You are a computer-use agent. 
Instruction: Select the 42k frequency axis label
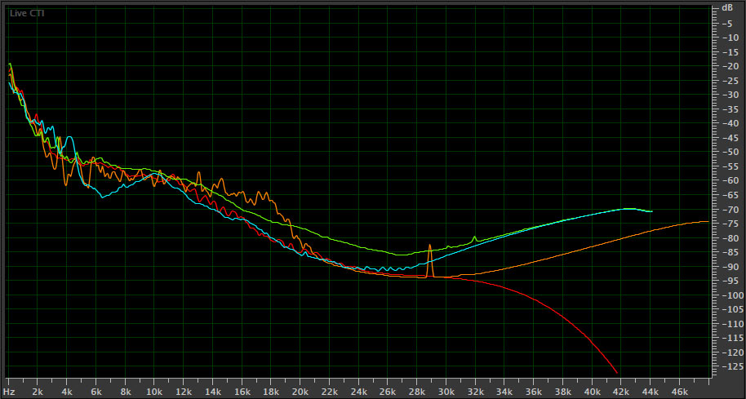[x=621, y=392]
